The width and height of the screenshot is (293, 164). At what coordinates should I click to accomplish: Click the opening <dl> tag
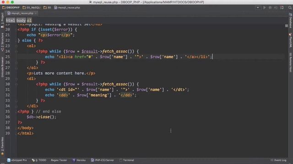click(31, 79)
